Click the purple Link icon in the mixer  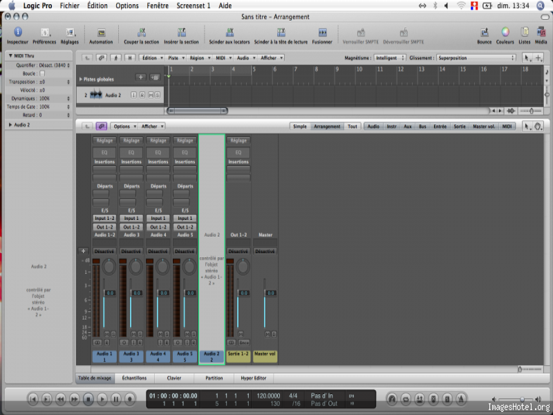(101, 127)
